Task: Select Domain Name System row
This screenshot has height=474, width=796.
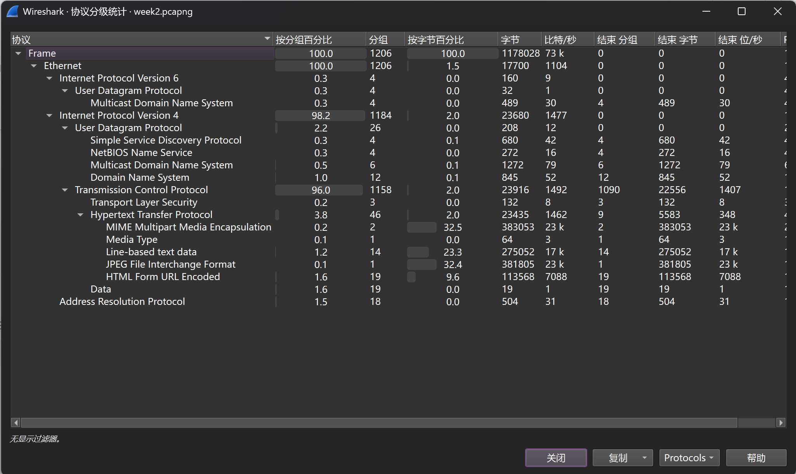Action: (398, 178)
